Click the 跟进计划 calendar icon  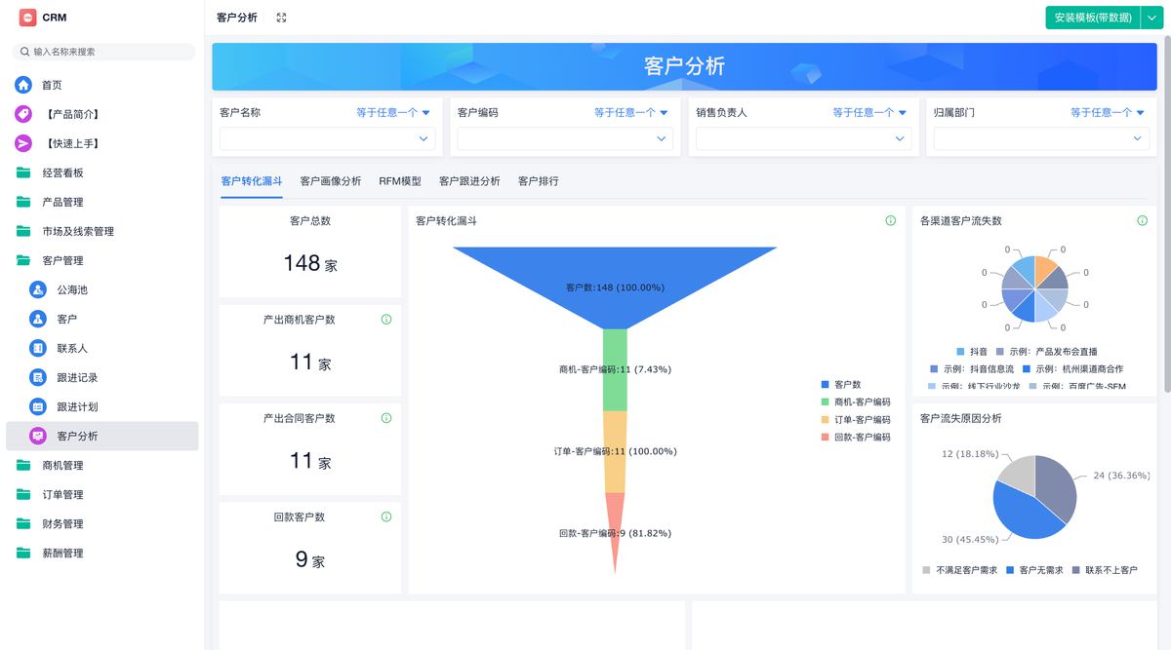(38, 406)
